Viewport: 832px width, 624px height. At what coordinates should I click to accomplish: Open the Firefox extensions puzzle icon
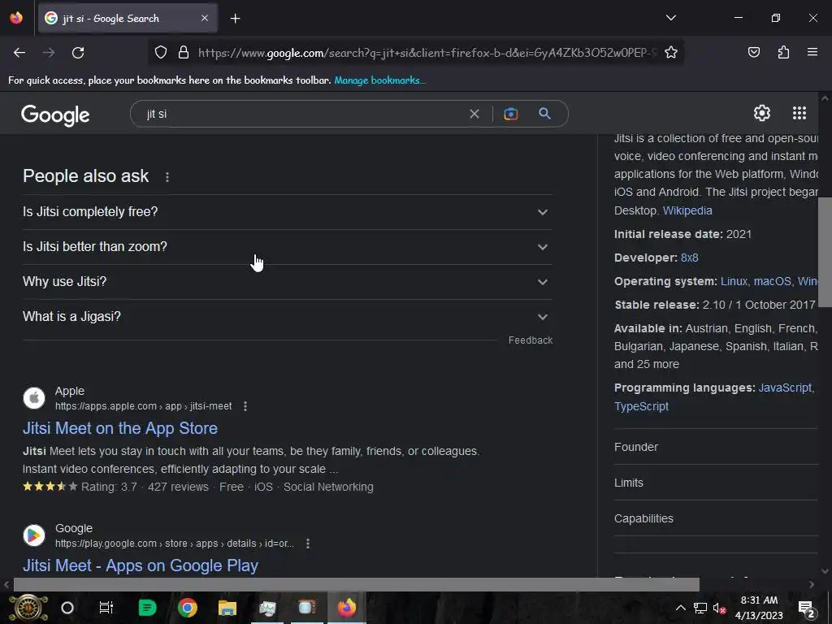783,53
